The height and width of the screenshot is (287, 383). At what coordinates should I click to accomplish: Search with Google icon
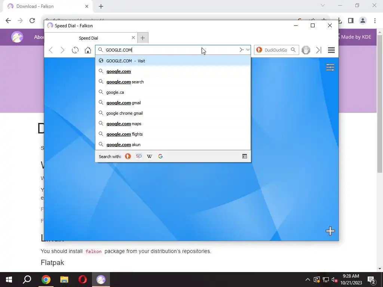[160, 156]
